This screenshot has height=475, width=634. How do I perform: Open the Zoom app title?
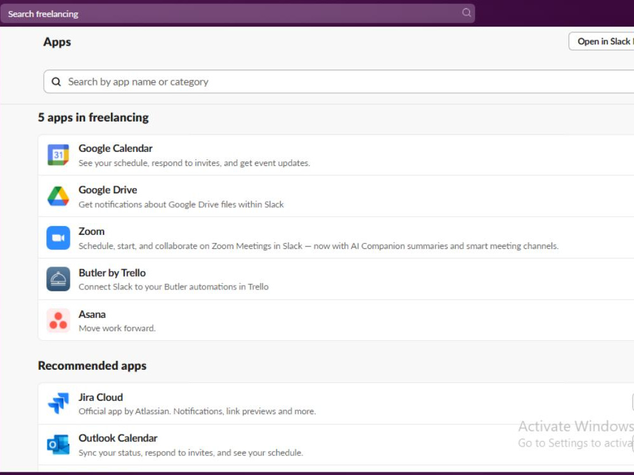[91, 231]
